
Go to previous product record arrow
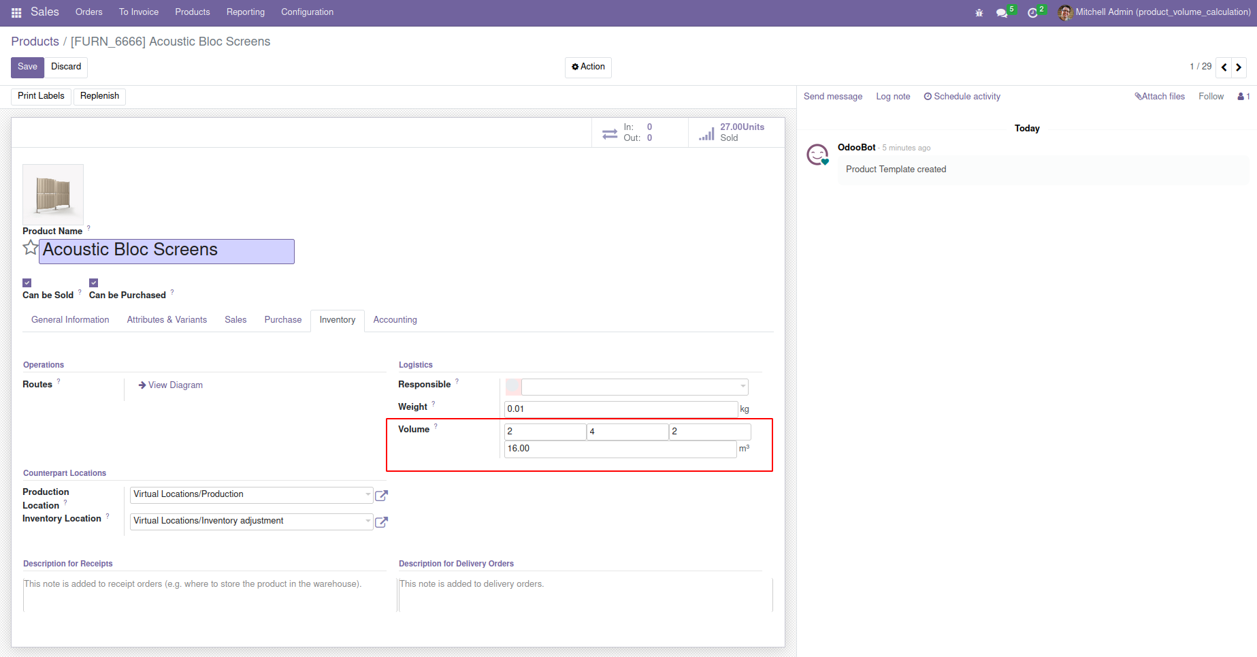coord(1224,67)
